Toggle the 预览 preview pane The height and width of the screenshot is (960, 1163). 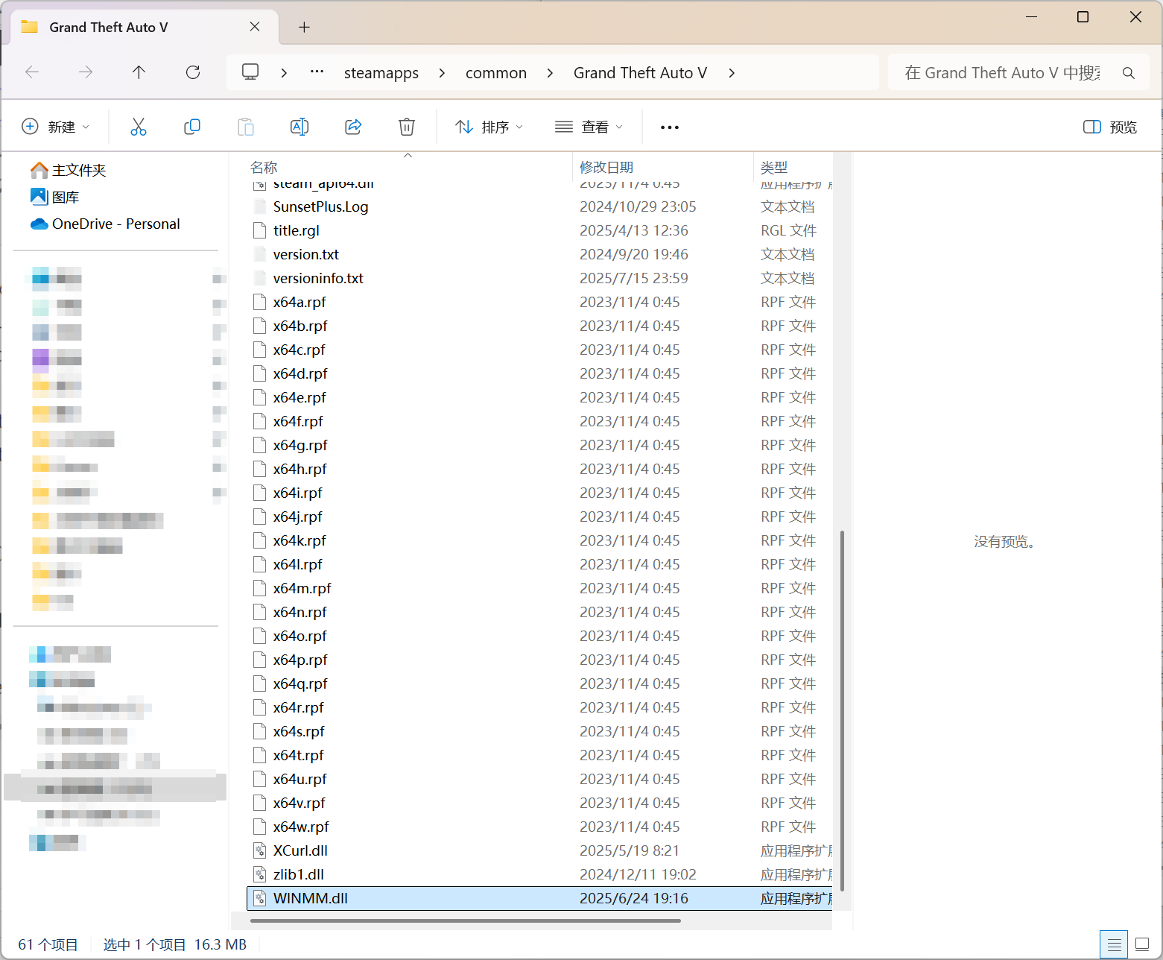click(1110, 127)
